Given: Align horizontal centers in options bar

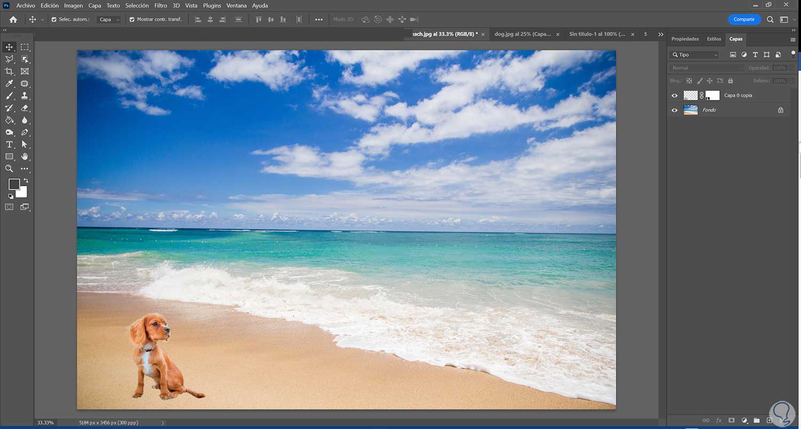Looking at the screenshot, I should tap(210, 19).
